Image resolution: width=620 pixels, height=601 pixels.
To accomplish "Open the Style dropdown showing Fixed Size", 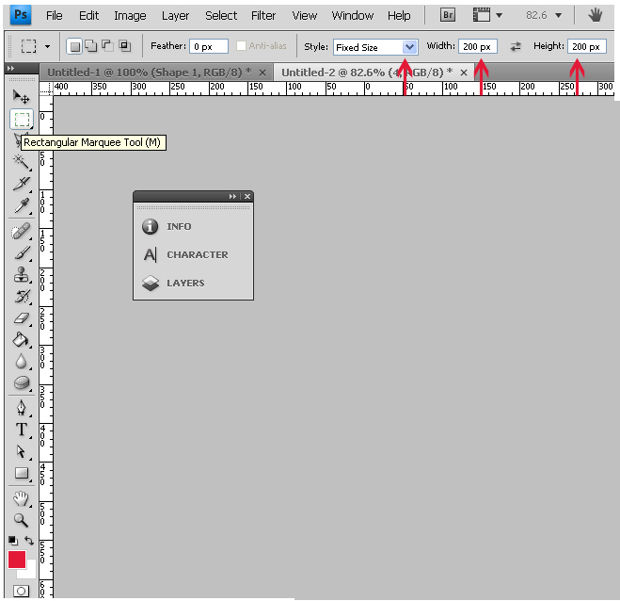I will click(x=375, y=47).
